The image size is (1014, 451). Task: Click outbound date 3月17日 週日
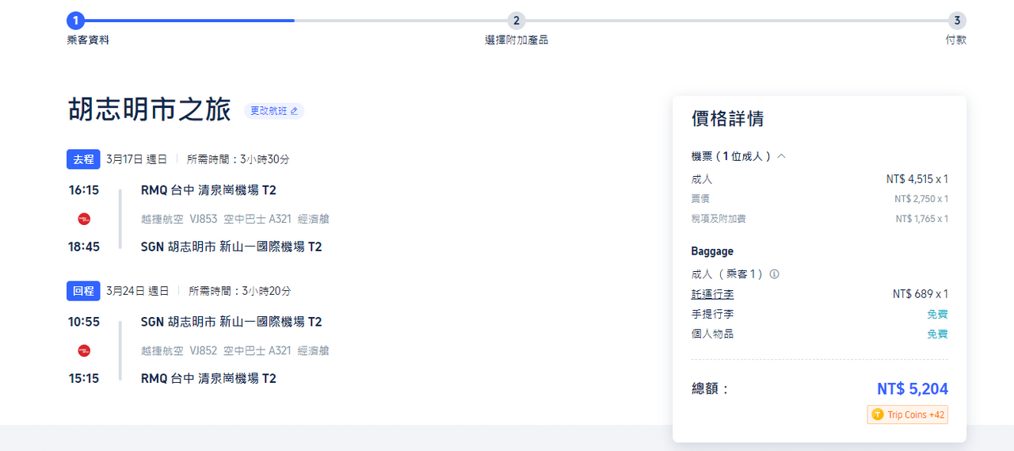(137, 159)
